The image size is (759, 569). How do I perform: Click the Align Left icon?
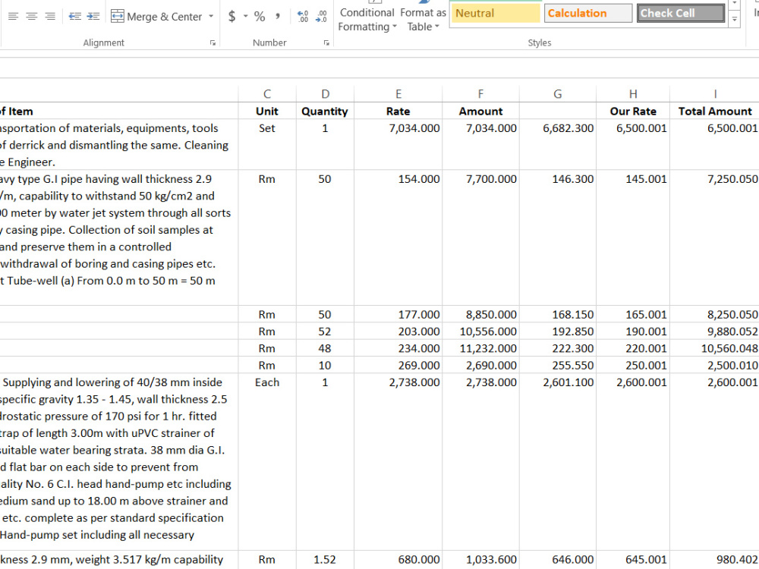[13, 17]
